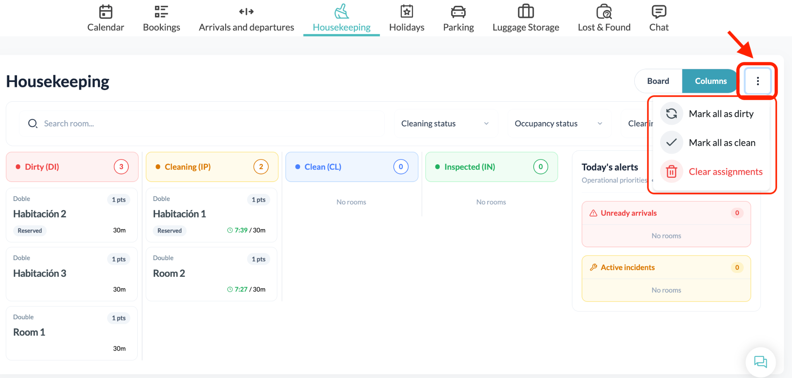Open Luggage Storage suitcase icon
This screenshot has width=792, height=378.
pos(526,12)
